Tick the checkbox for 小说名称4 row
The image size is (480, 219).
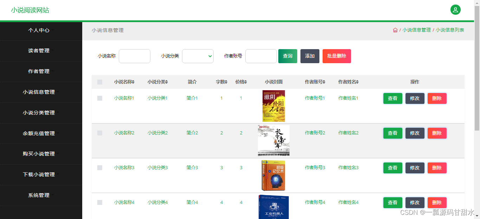pyautogui.click(x=100, y=203)
